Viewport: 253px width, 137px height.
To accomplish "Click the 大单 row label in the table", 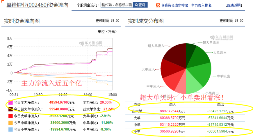I will click(137, 118).
